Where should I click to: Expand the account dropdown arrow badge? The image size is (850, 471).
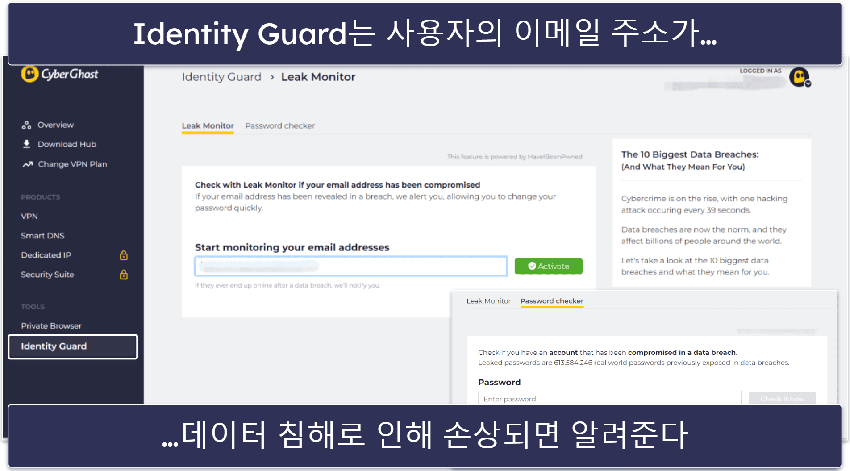coord(808,84)
